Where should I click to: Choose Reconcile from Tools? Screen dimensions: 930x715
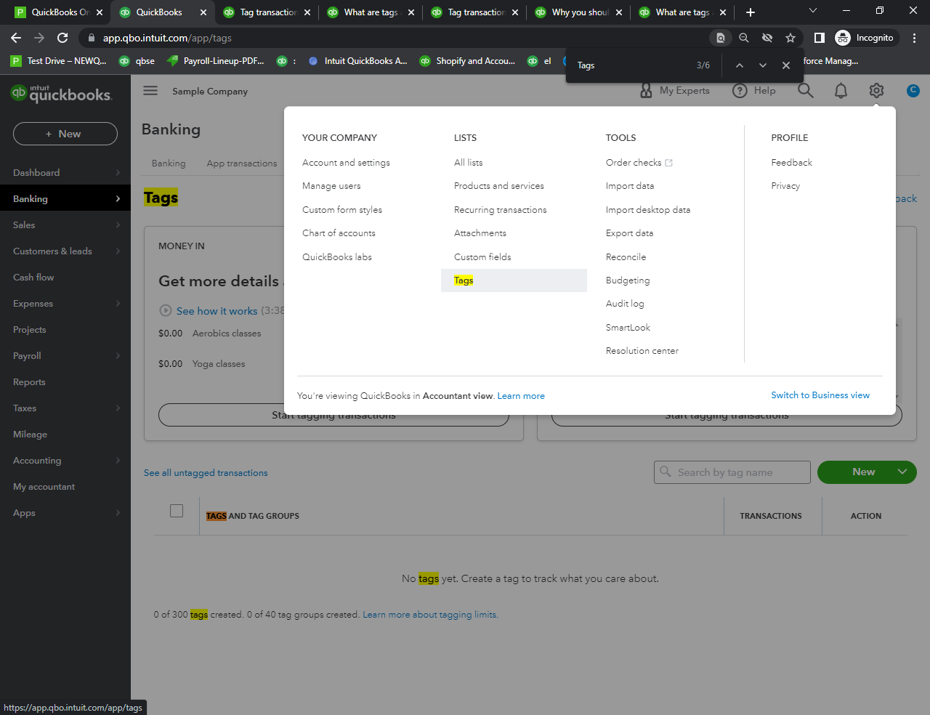coord(626,257)
